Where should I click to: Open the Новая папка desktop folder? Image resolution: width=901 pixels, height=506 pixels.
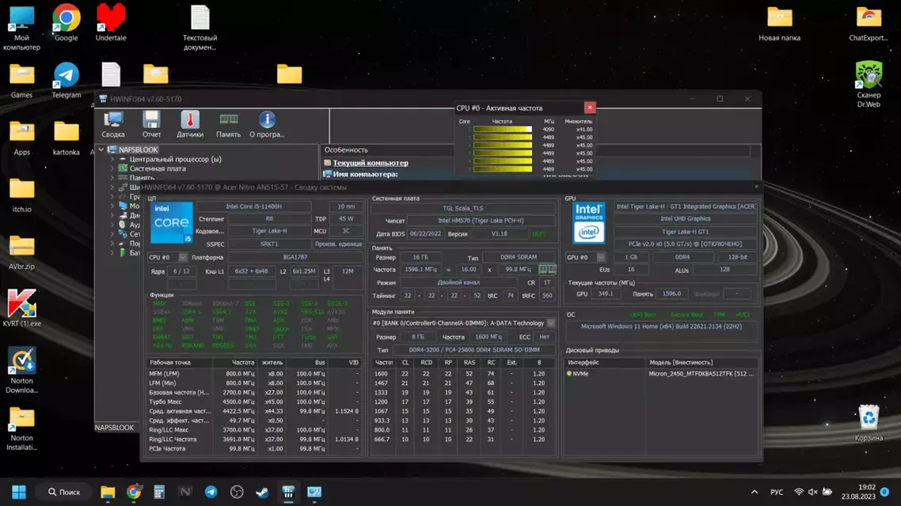779,24
